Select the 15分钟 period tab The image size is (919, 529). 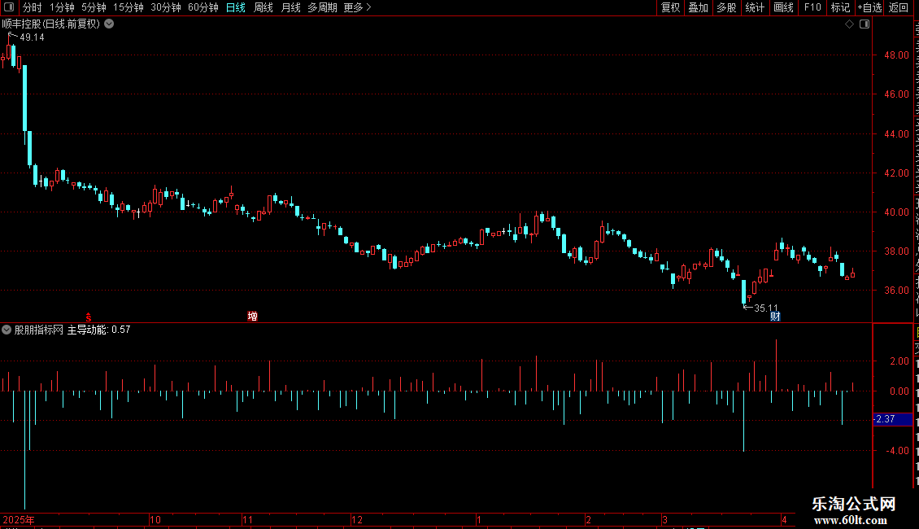[128, 7]
